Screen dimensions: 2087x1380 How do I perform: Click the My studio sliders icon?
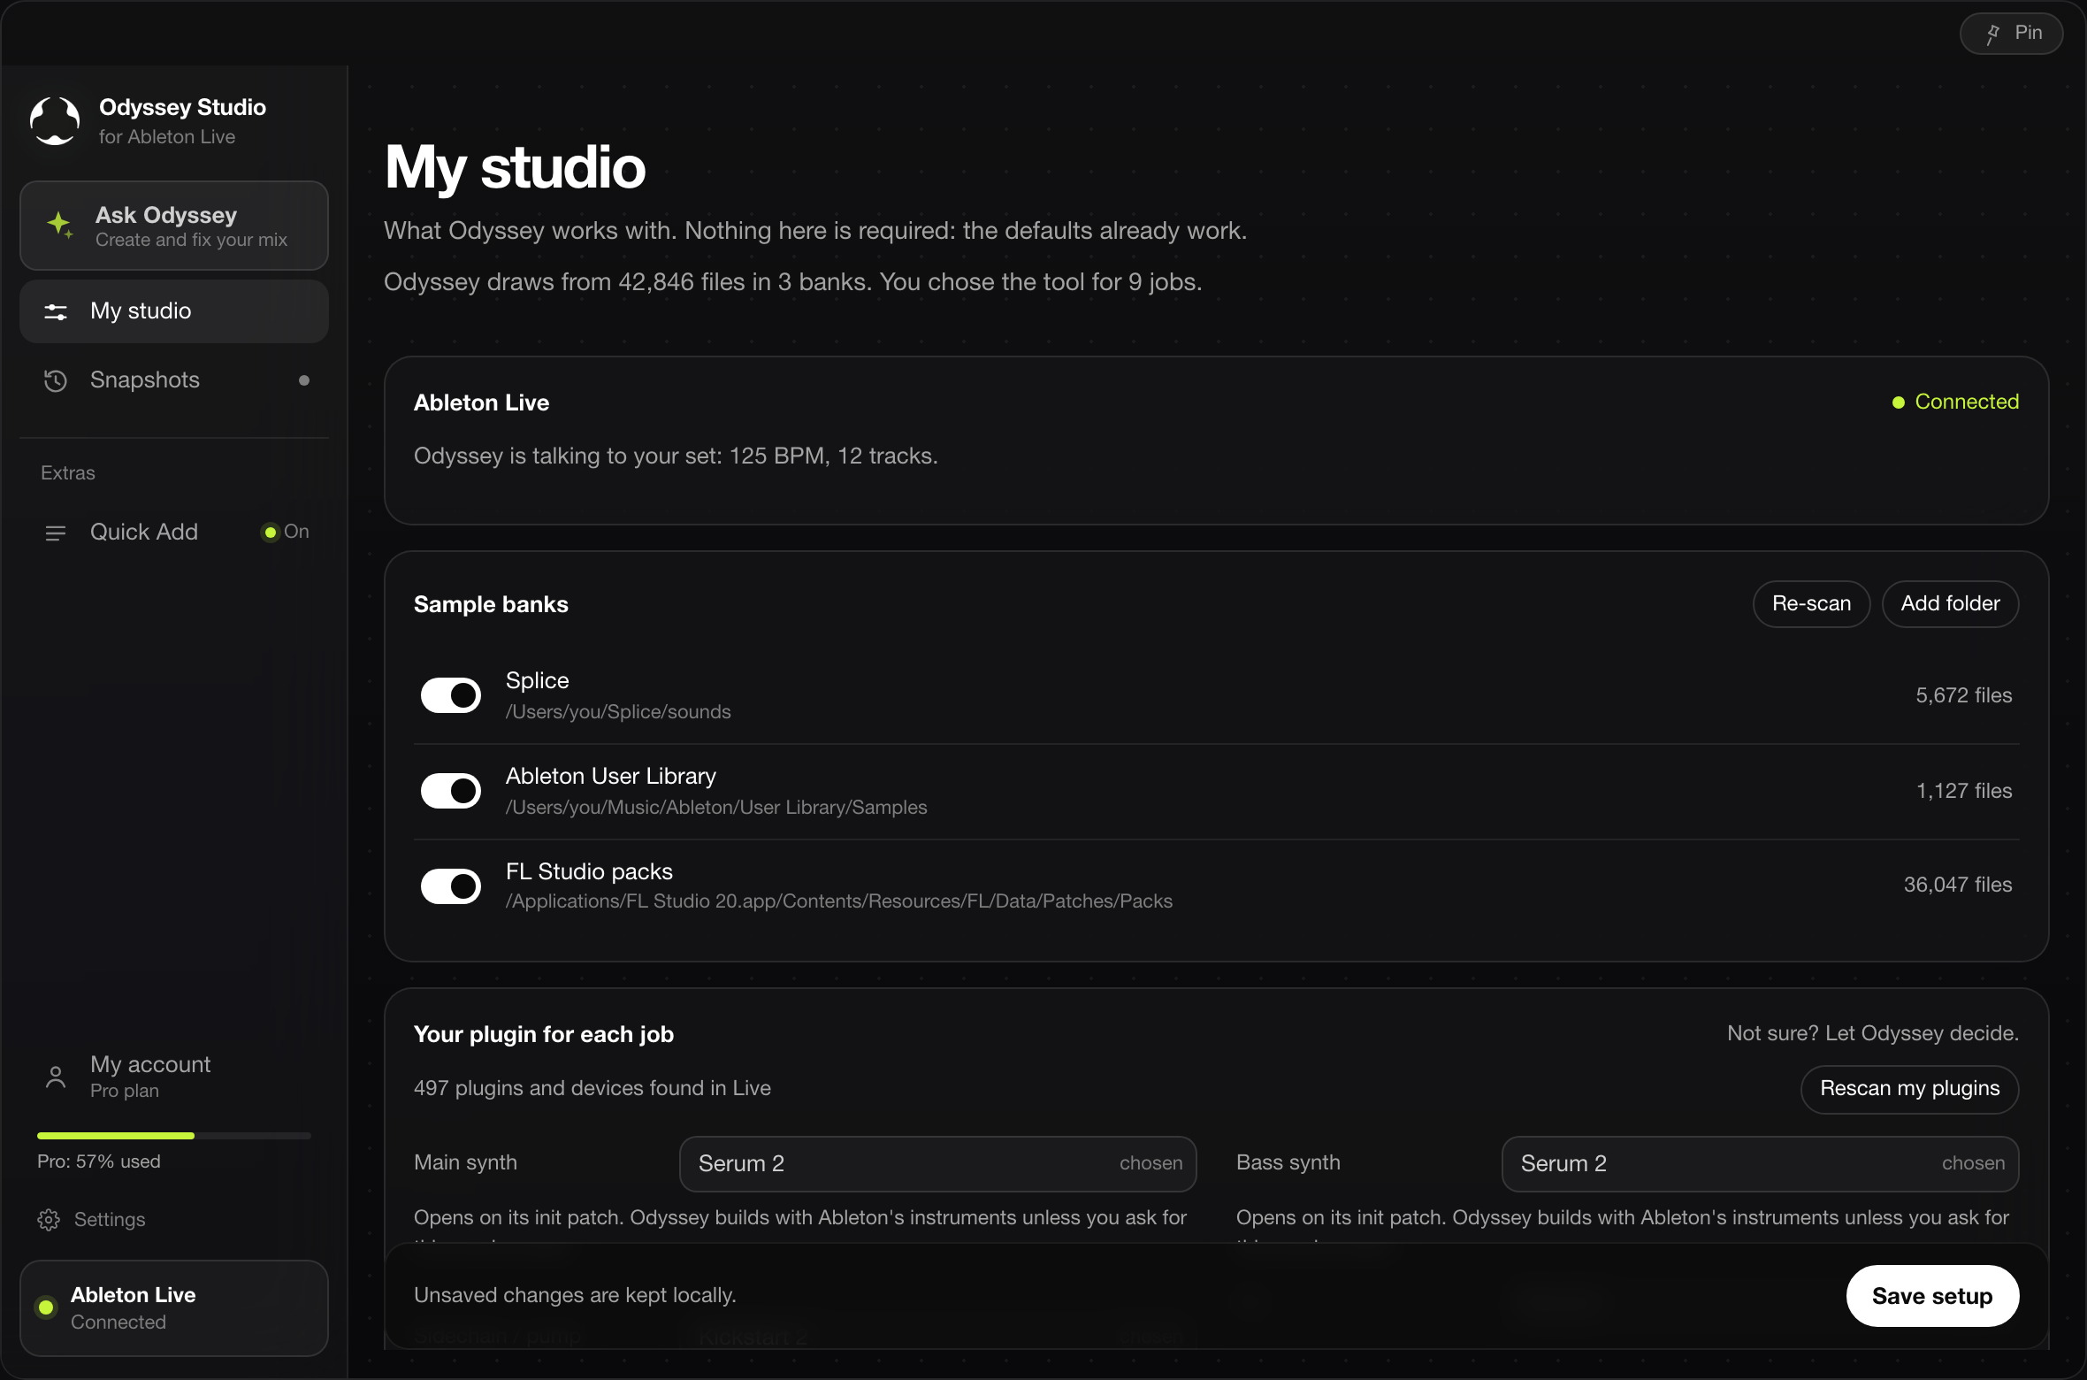click(56, 311)
